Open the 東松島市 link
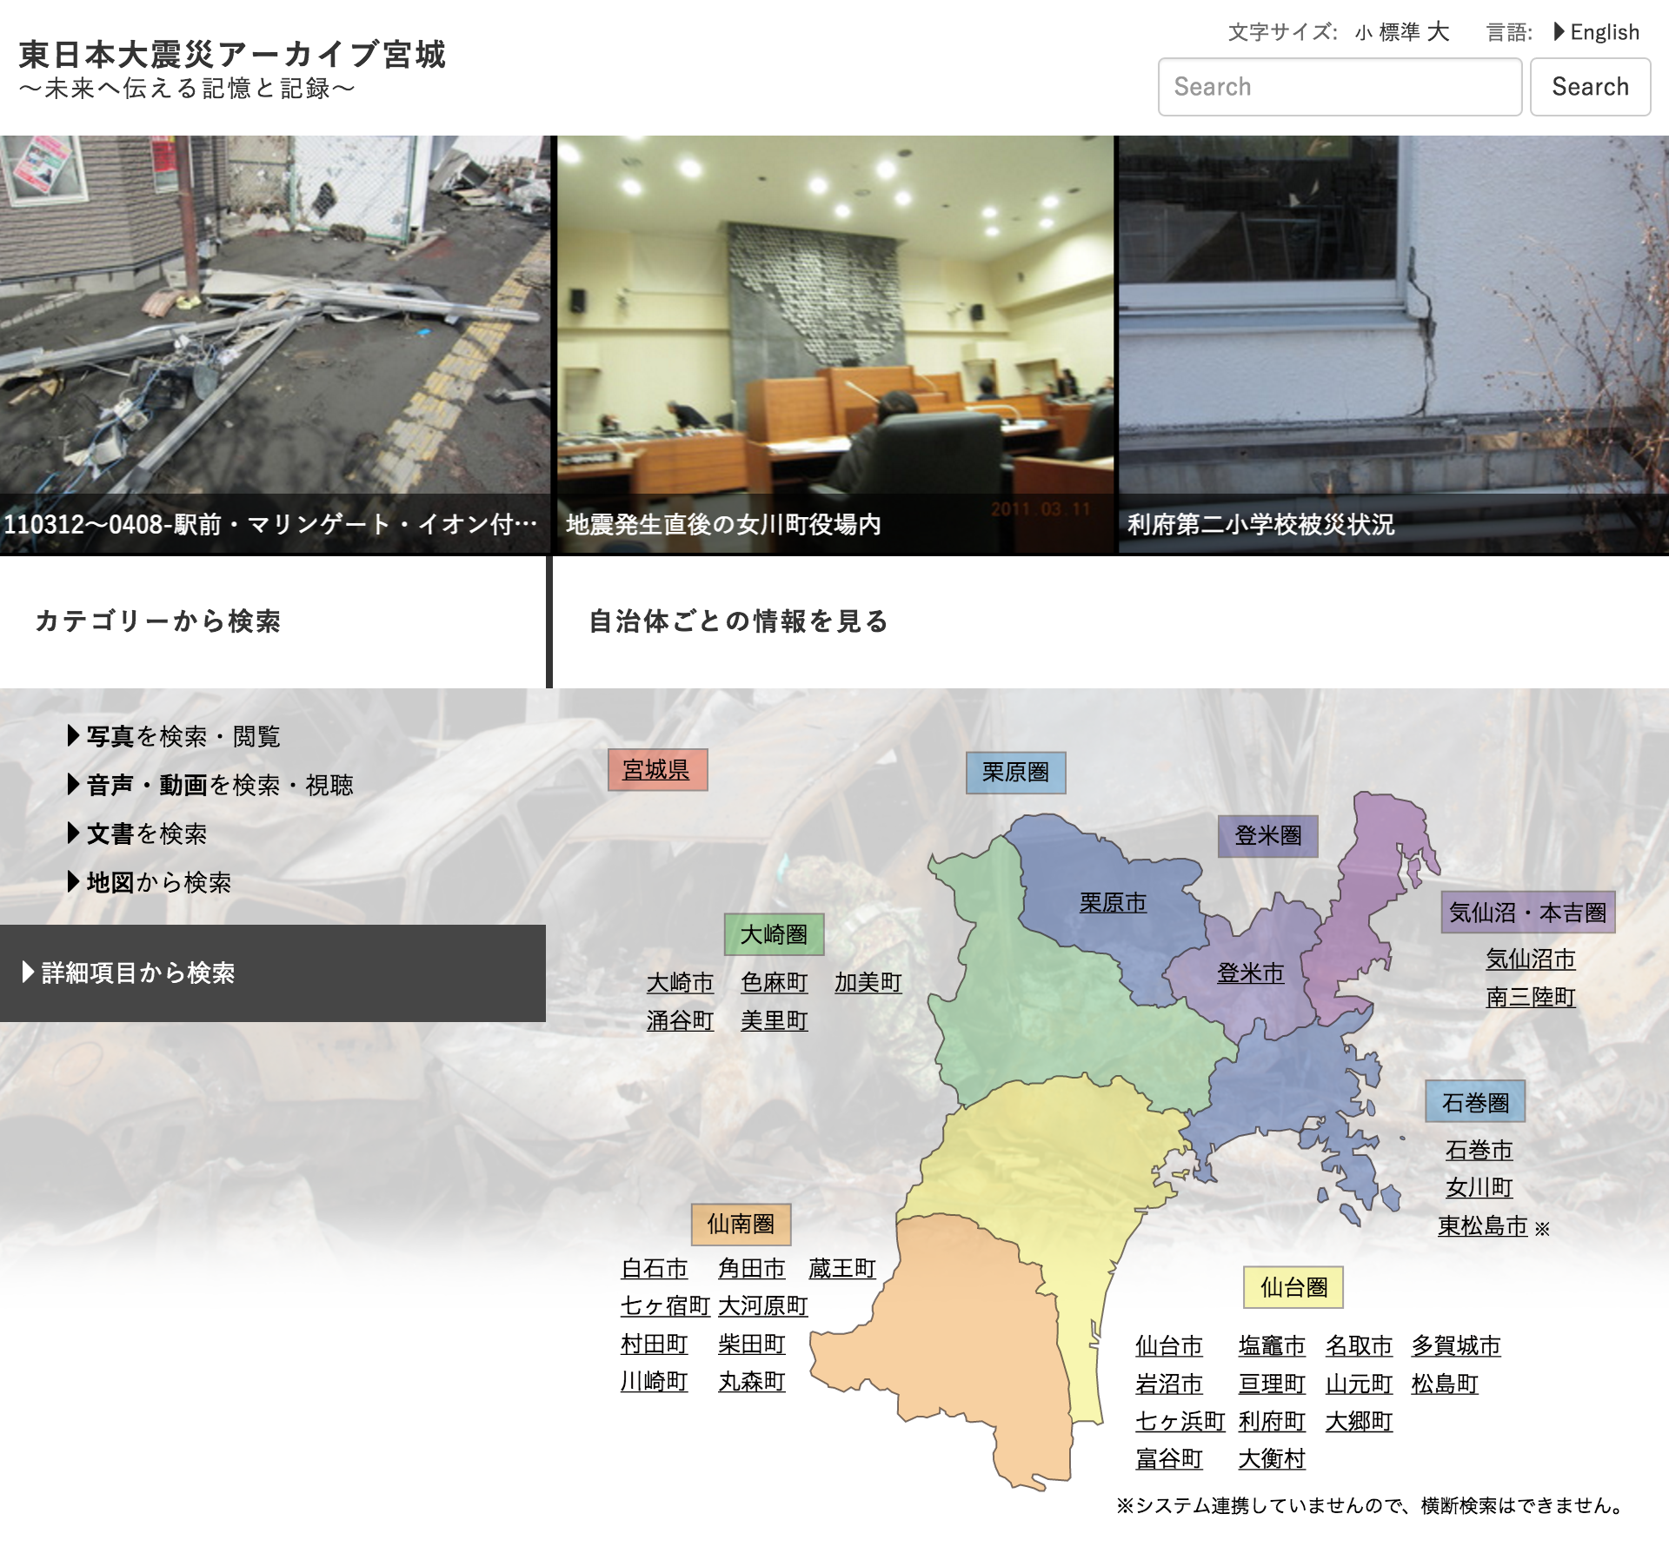 [1482, 1226]
